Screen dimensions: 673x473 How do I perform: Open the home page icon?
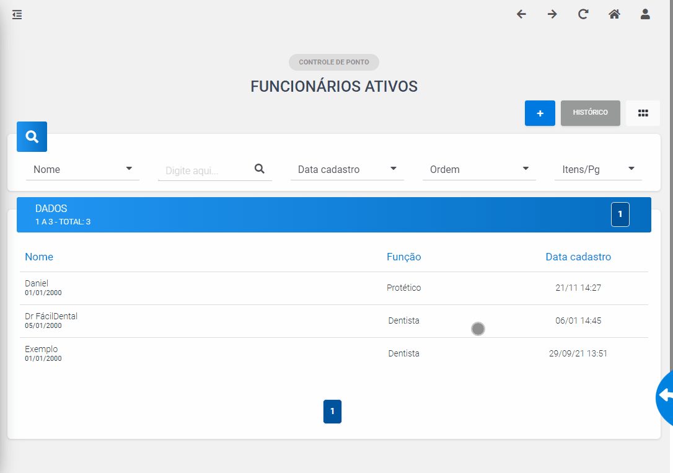[614, 14]
